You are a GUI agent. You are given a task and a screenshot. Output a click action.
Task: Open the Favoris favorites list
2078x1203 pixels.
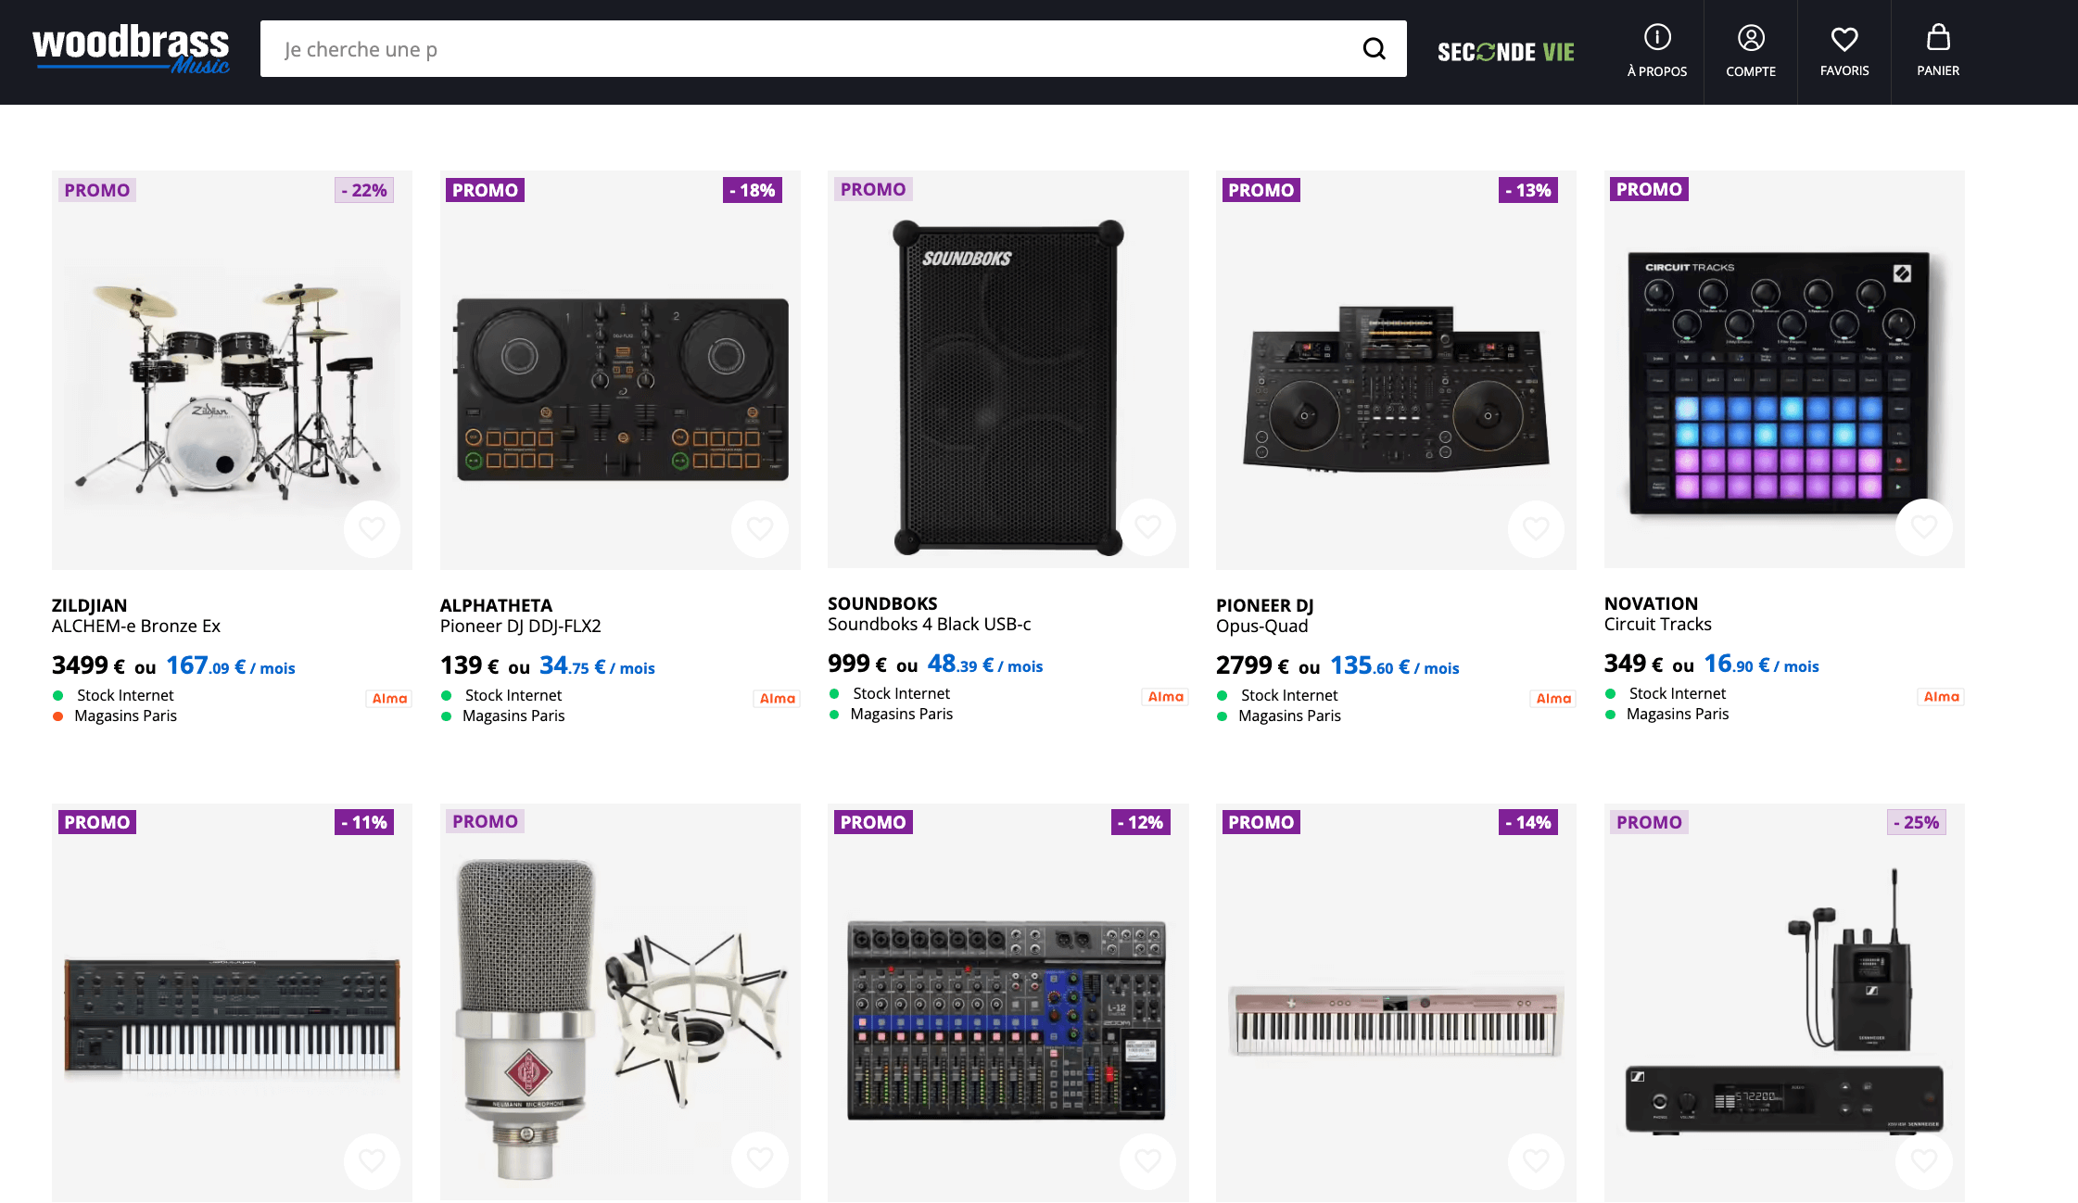(1844, 51)
